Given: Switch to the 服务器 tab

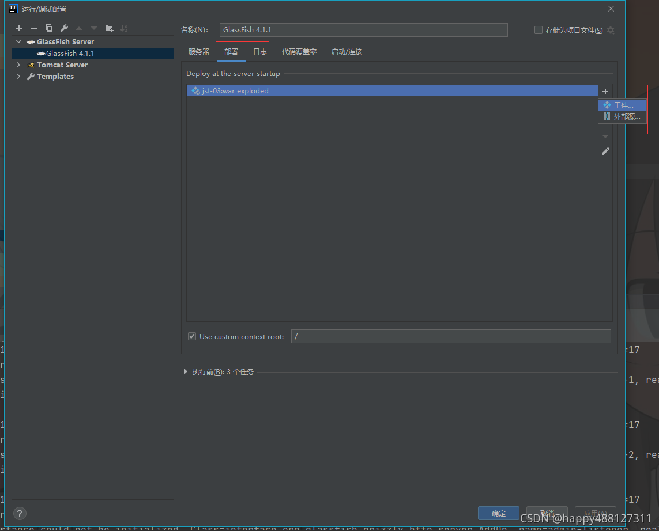Looking at the screenshot, I should (199, 52).
